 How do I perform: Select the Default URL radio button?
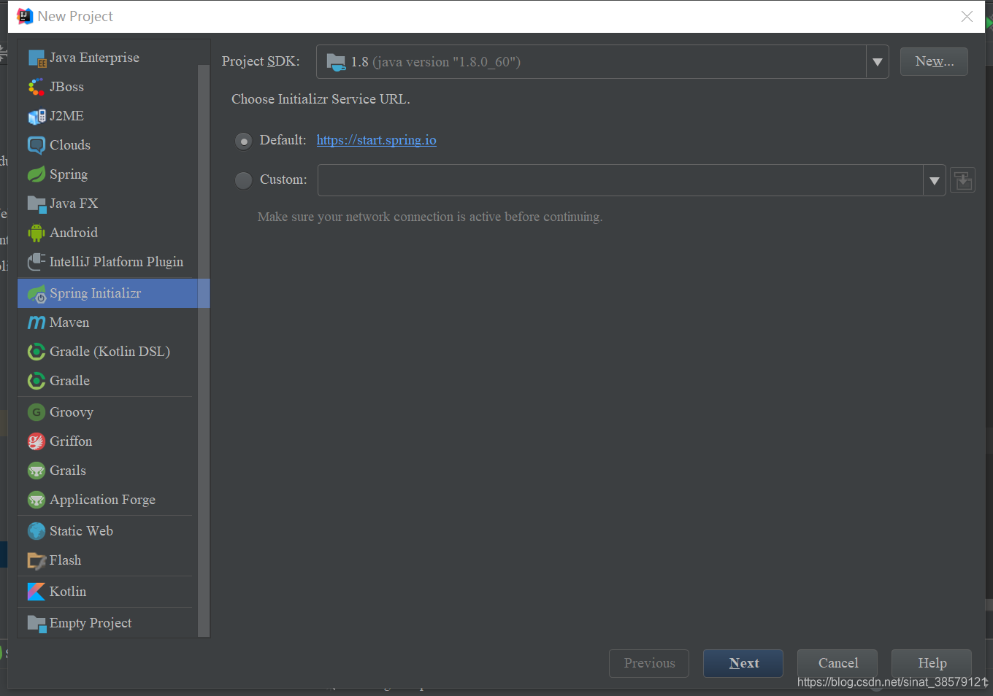pos(244,141)
